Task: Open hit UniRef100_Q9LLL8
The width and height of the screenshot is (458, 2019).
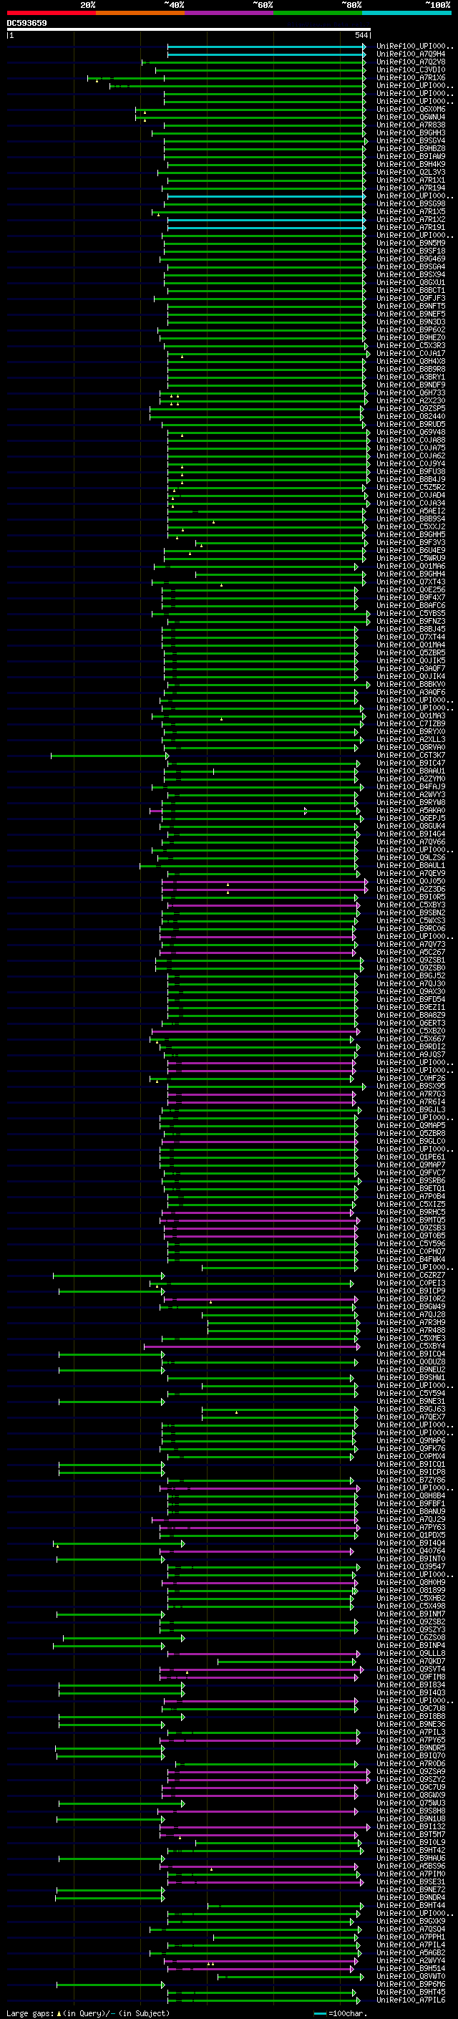Action: 411,1654
